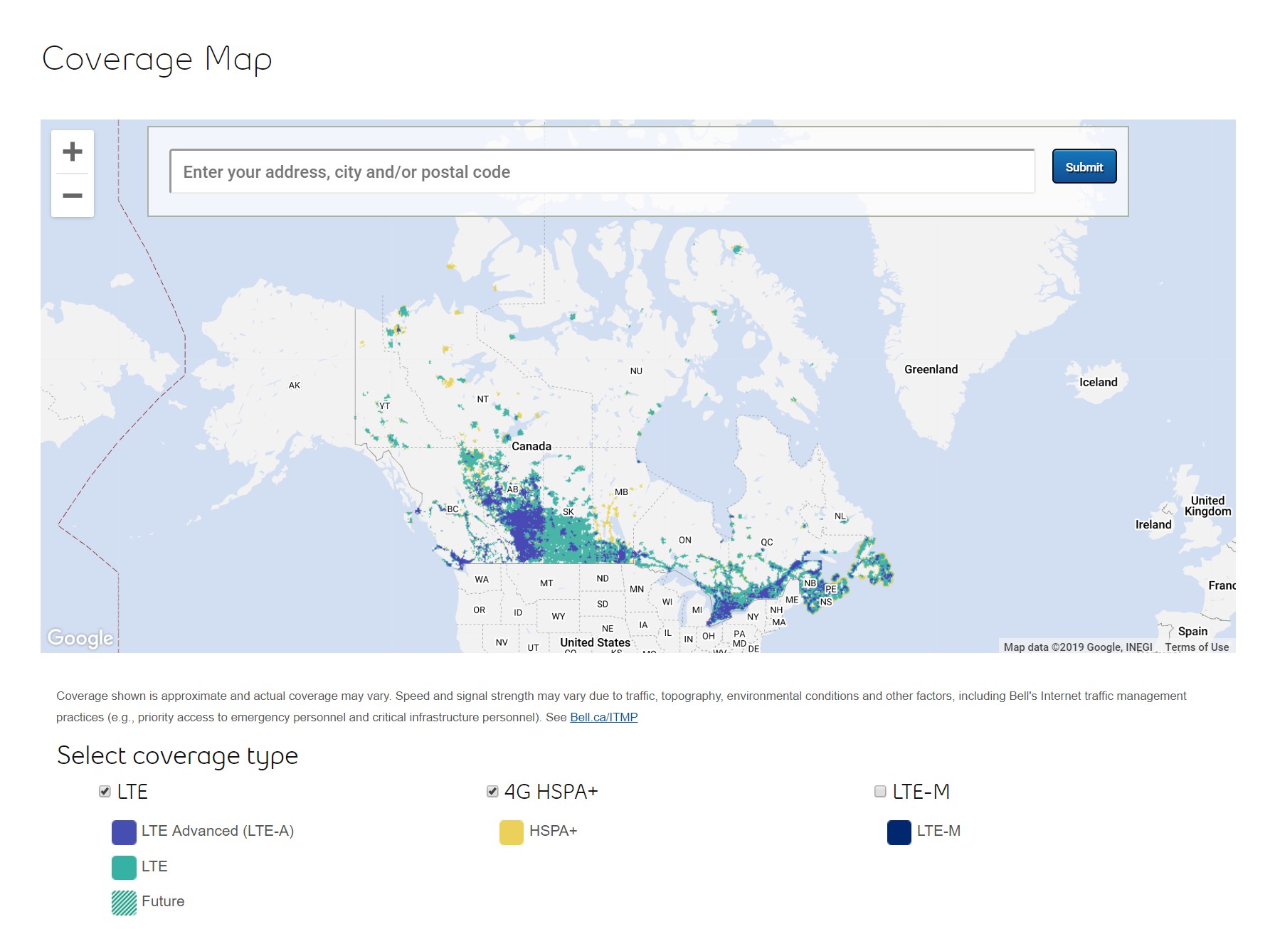Click the address search field
The height and width of the screenshot is (929, 1275).
[602, 171]
